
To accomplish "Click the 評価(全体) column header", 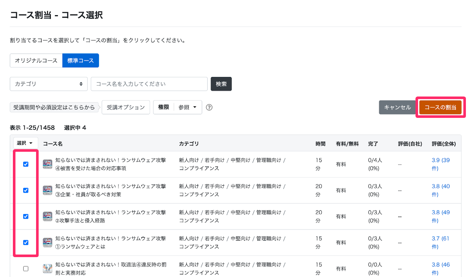I will [444, 144].
